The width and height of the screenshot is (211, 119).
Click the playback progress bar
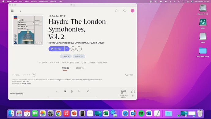(72, 97)
